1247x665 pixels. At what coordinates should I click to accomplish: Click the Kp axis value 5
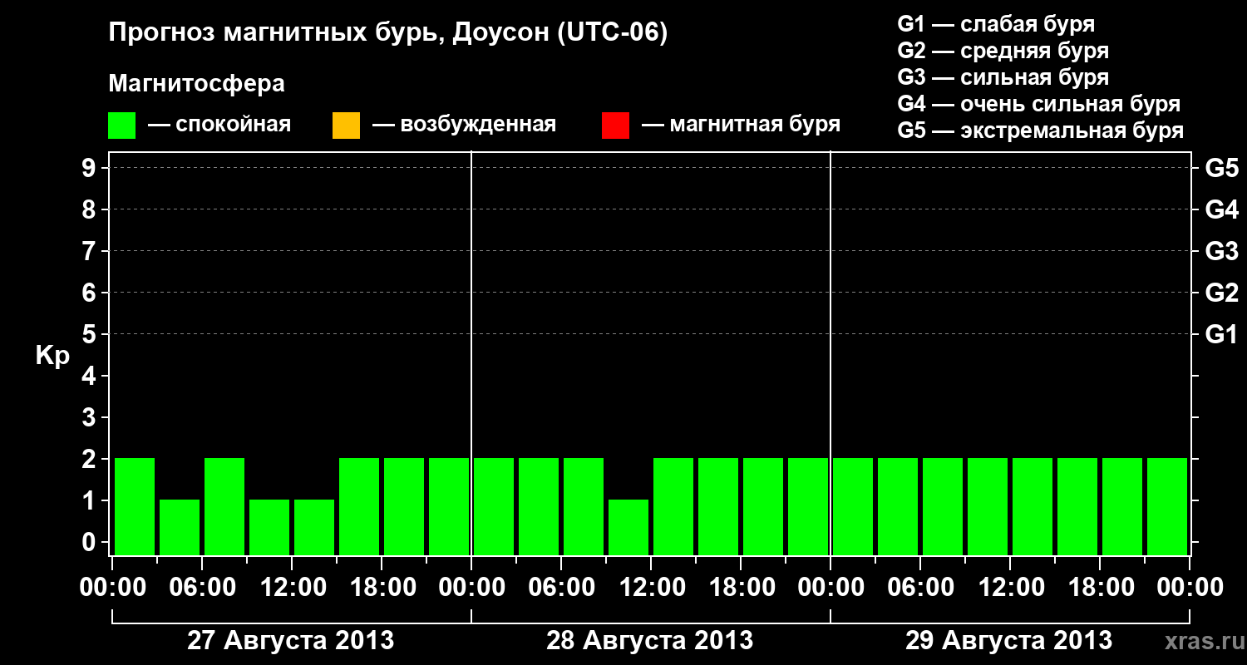91,334
